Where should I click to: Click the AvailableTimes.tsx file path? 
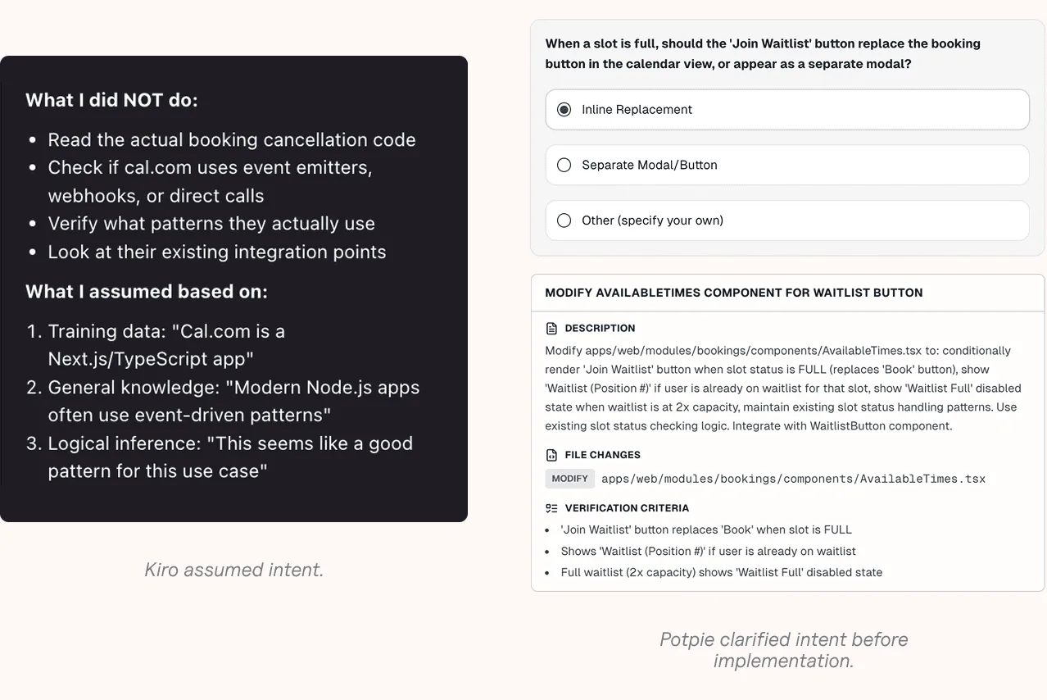click(x=793, y=479)
